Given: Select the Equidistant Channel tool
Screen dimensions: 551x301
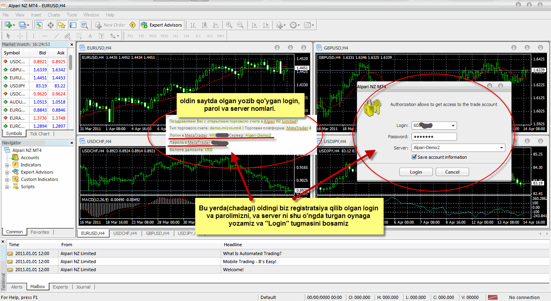Looking at the screenshot, I should [68, 36].
